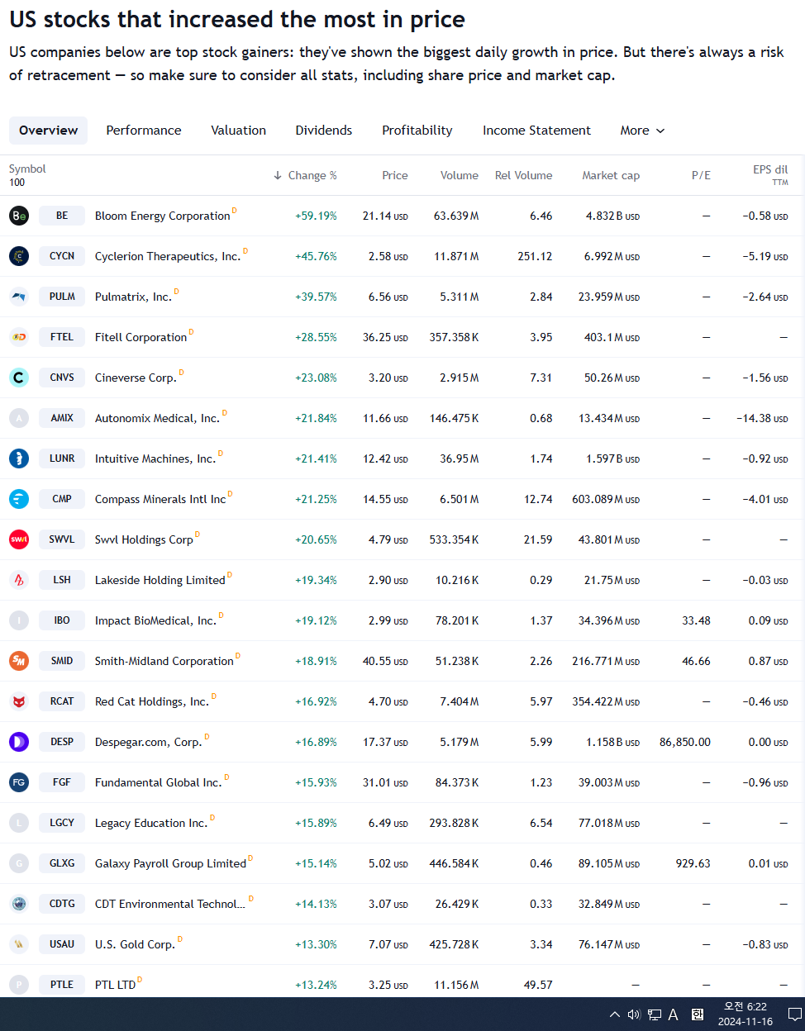
Task: Click the 251.12 relative volume value
Action: click(535, 256)
